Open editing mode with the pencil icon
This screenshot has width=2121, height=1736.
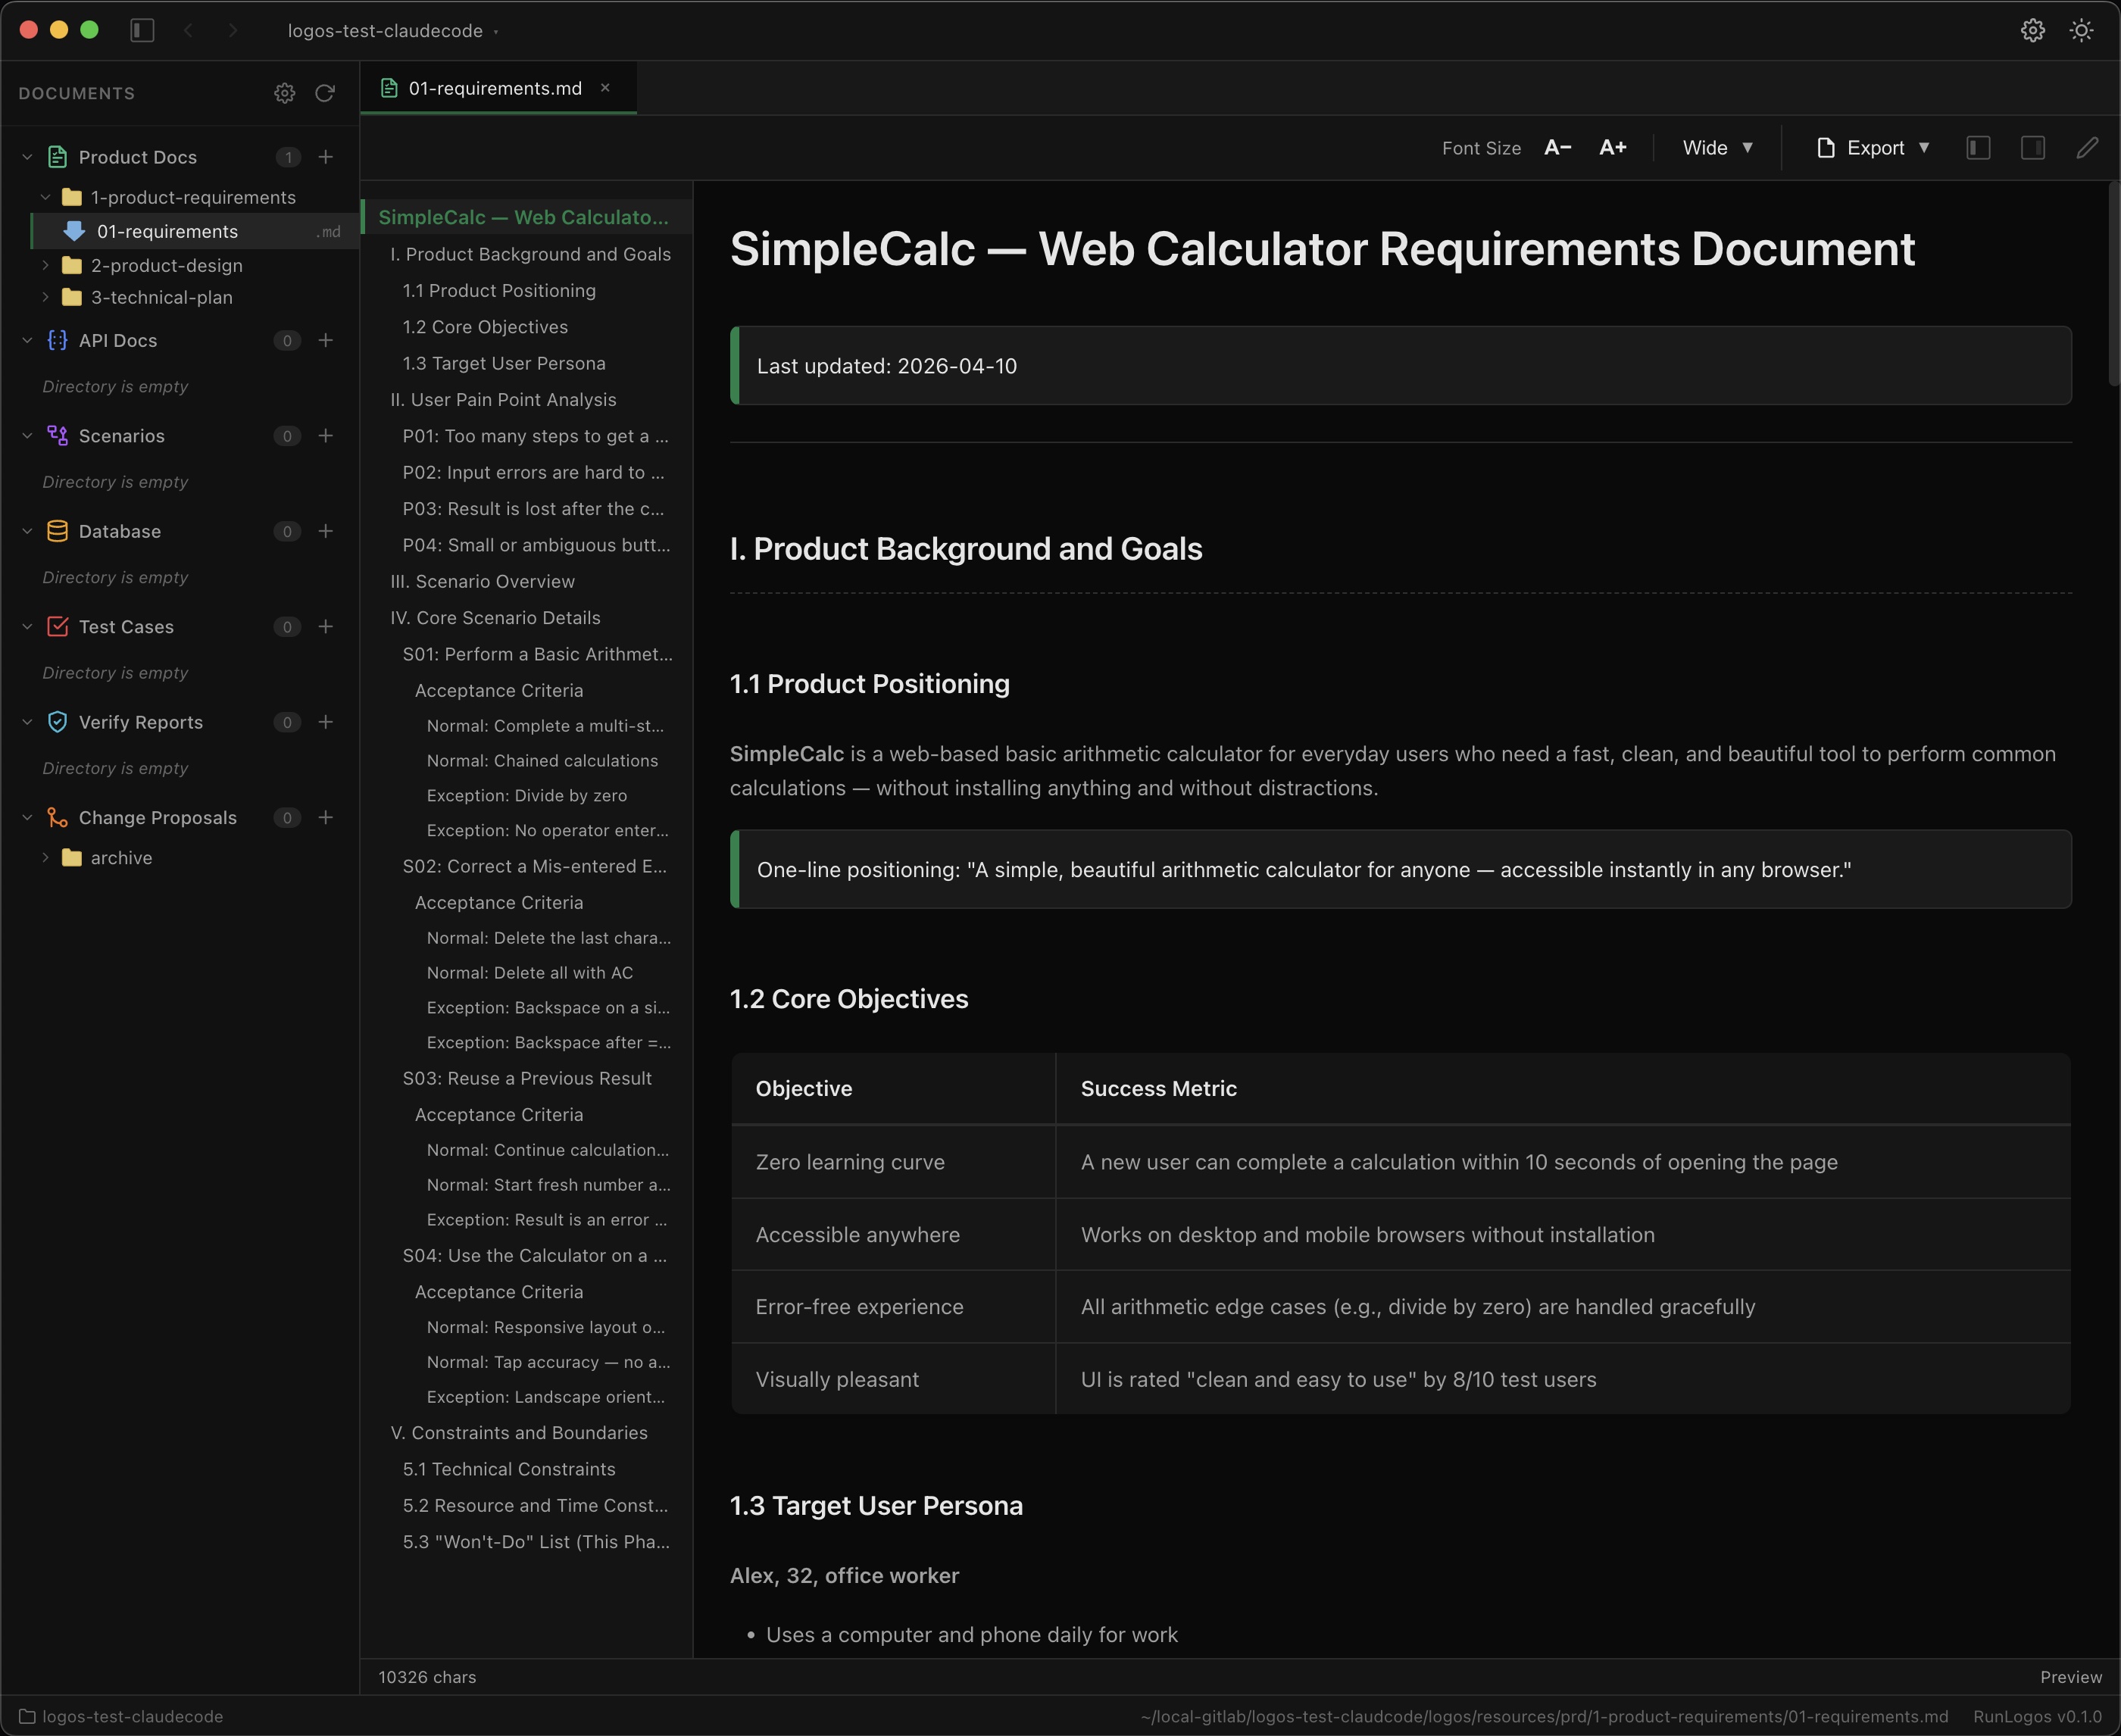pos(2087,147)
